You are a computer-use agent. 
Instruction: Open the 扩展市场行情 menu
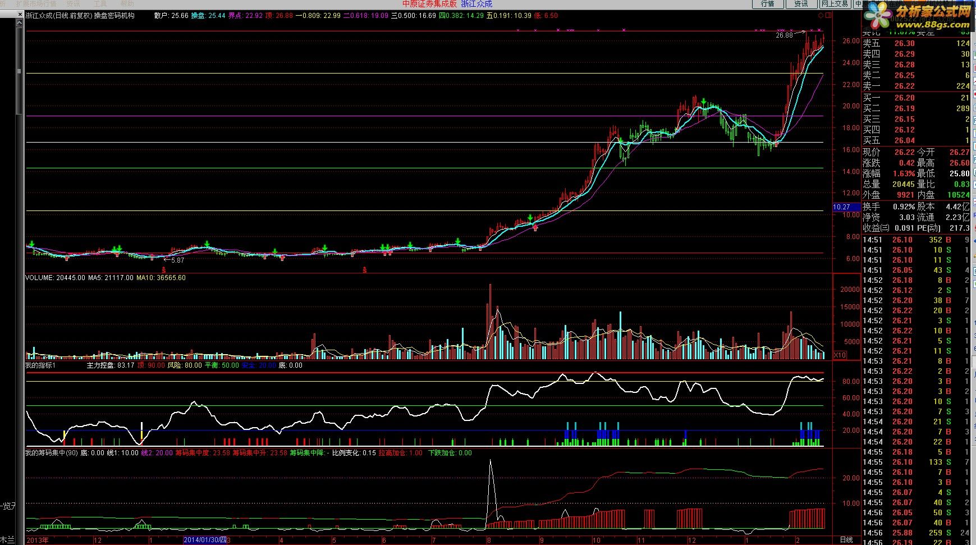(36, 3)
